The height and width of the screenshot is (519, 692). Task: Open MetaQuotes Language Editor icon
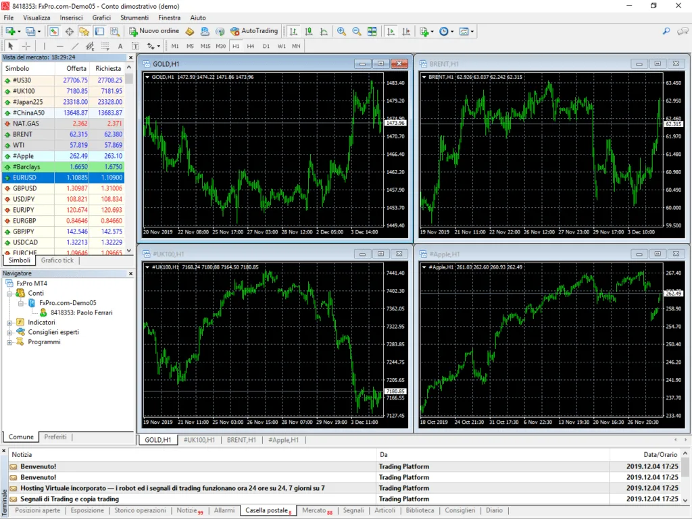coord(190,31)
